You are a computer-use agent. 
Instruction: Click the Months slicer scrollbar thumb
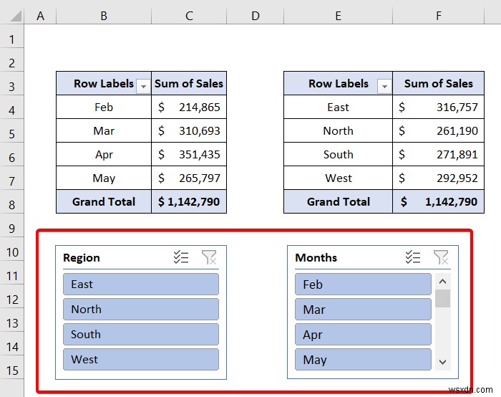point(442,299)
